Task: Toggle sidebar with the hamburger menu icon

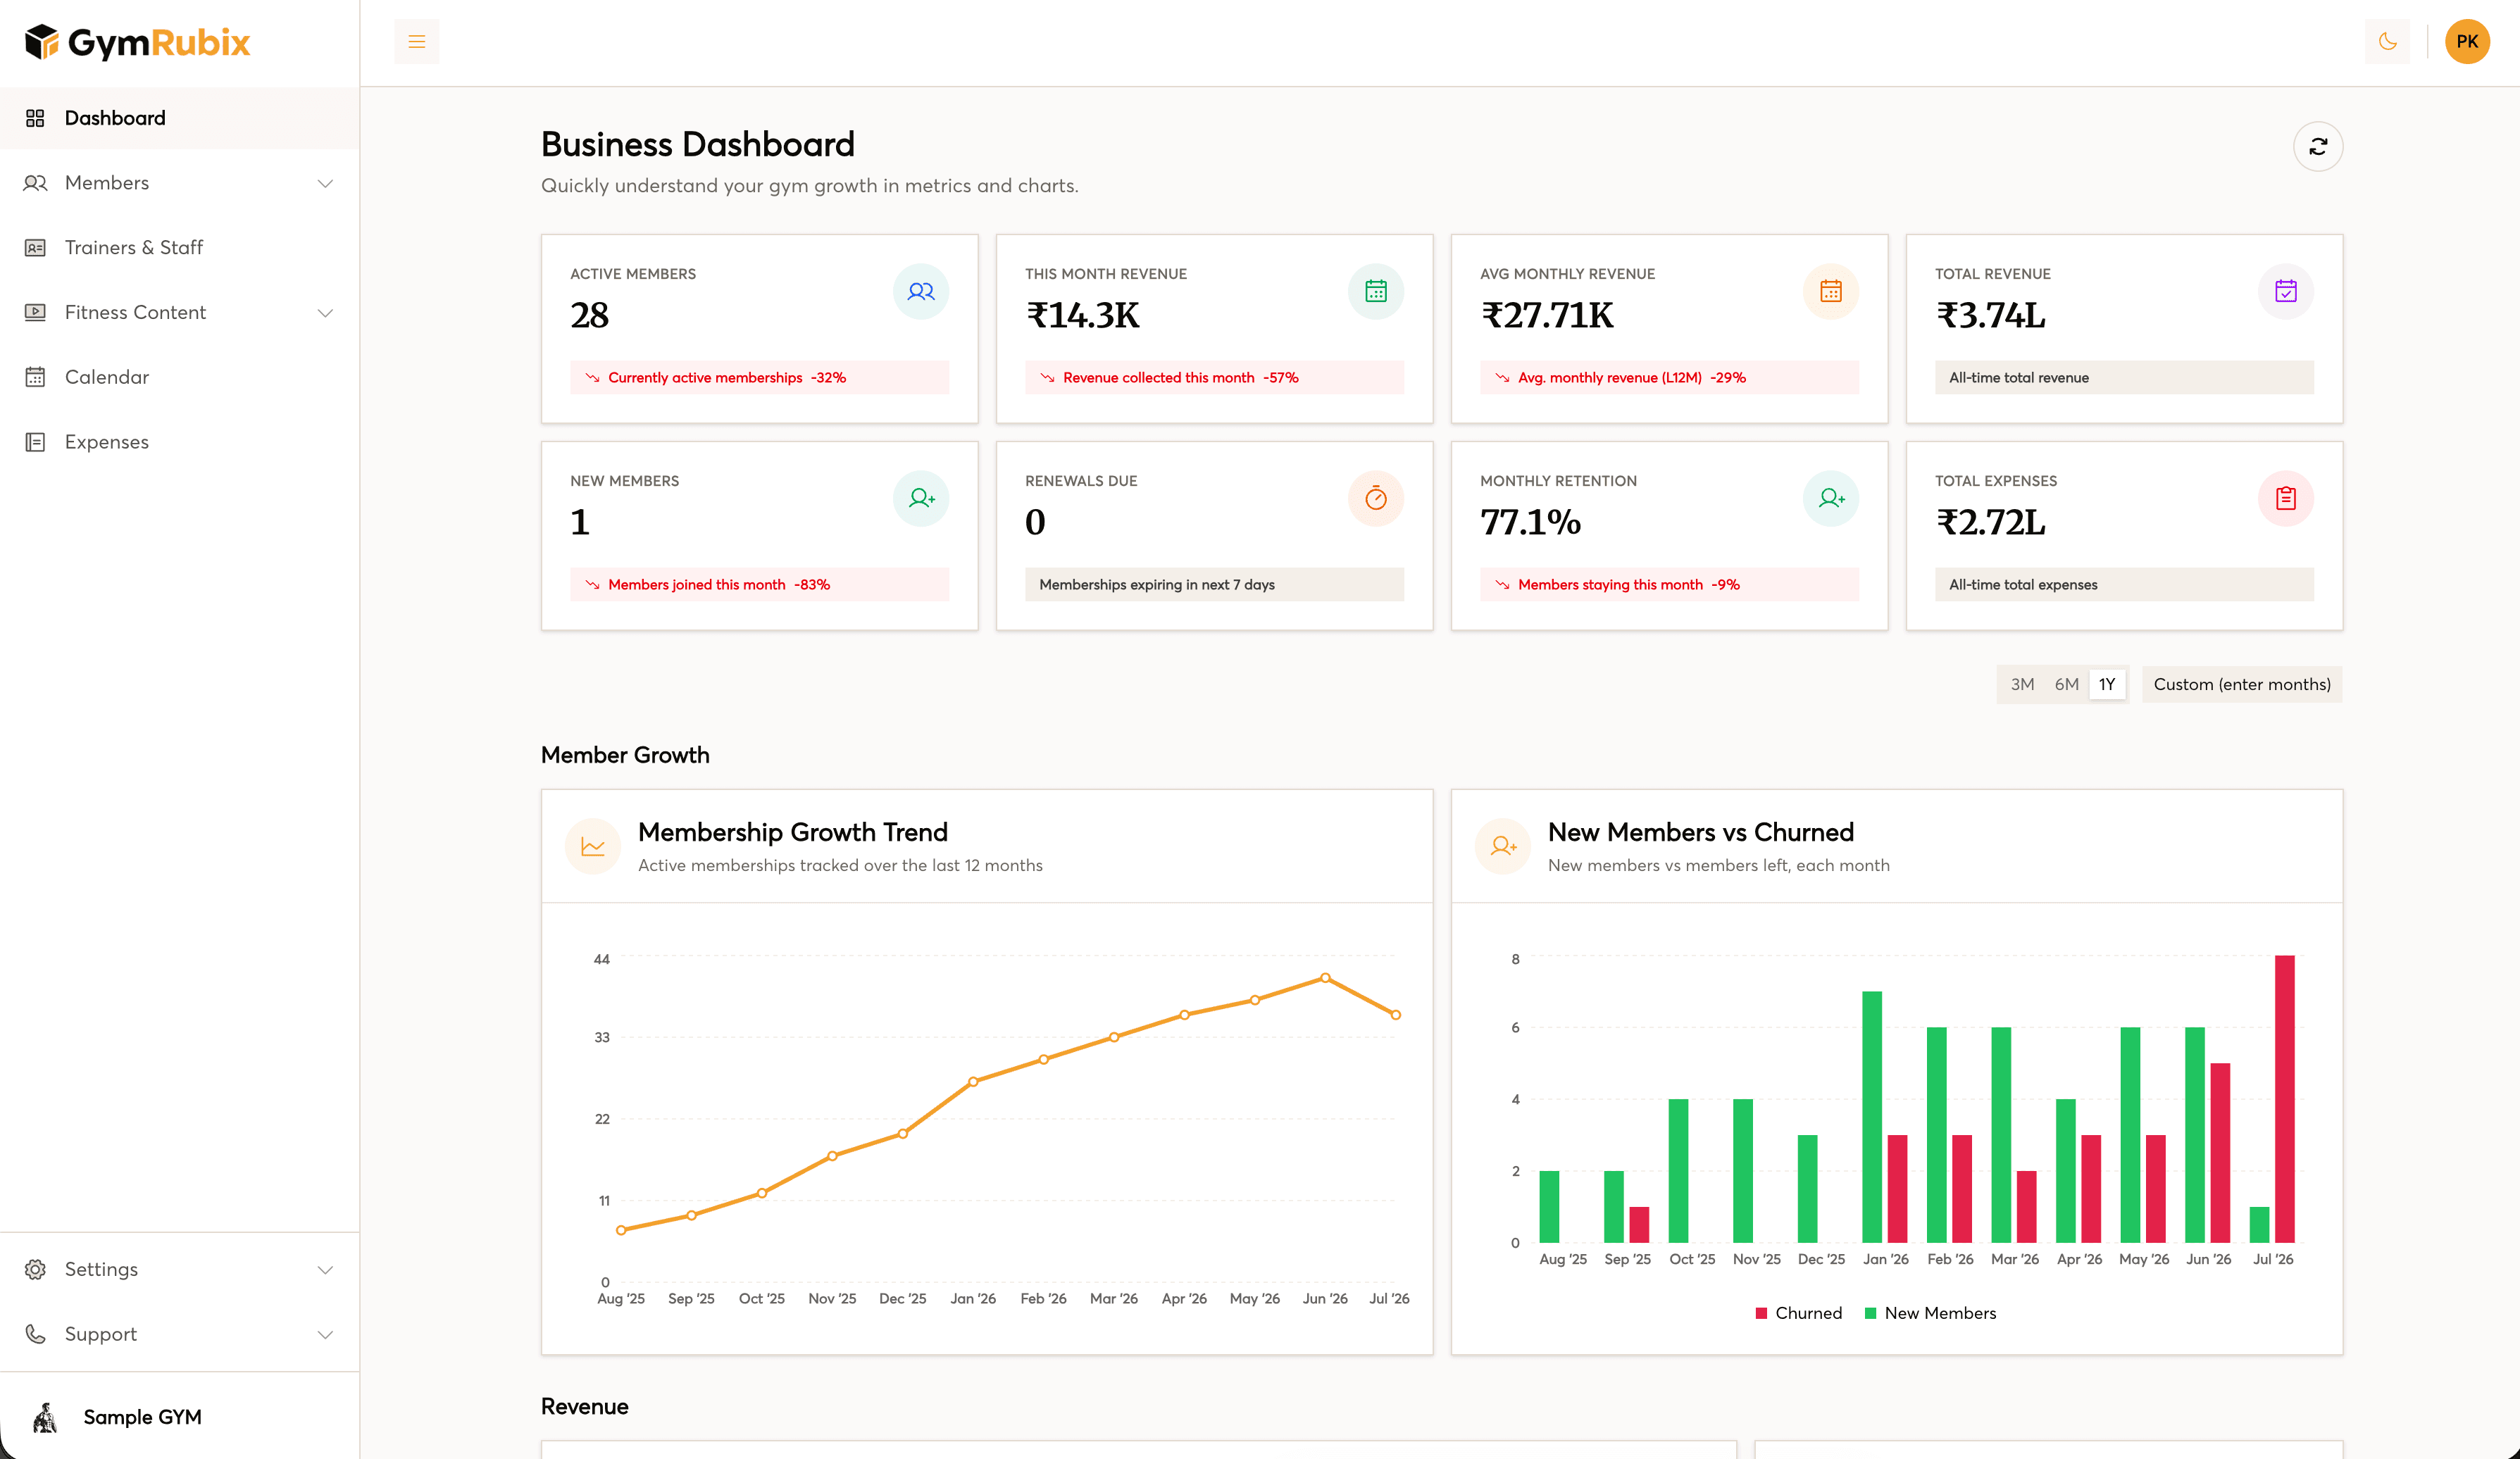Action: point(417,42)
